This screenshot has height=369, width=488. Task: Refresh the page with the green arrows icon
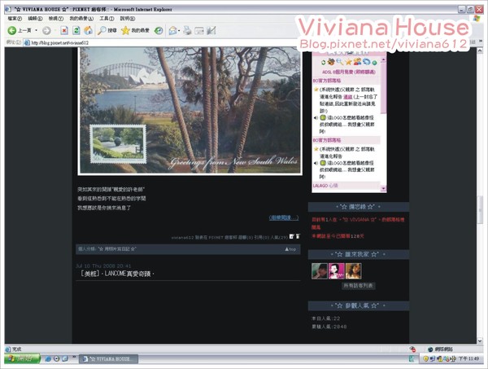pyautogui.click(x=76, y=30)
